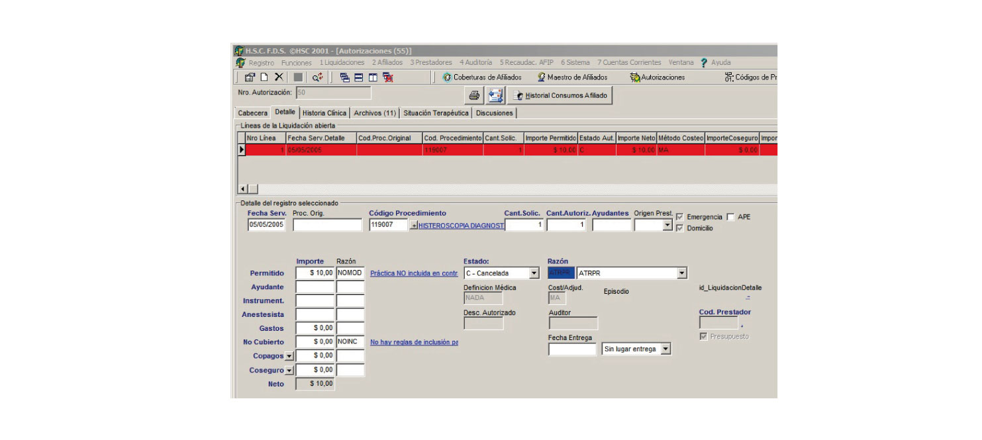Click the Importe Permitido column header

pos(550,138)
